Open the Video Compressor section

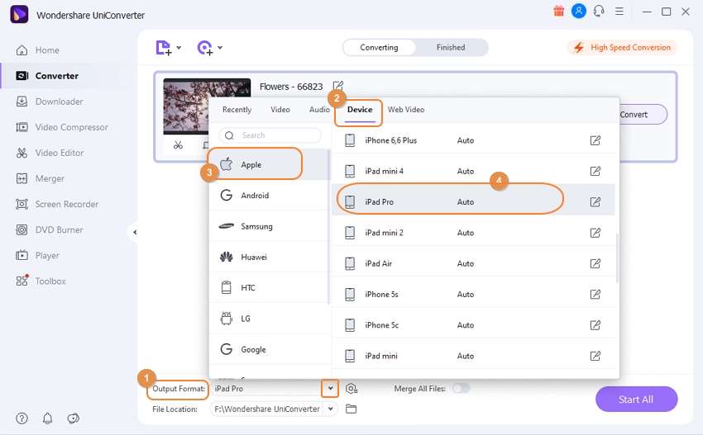click(62, 127)
